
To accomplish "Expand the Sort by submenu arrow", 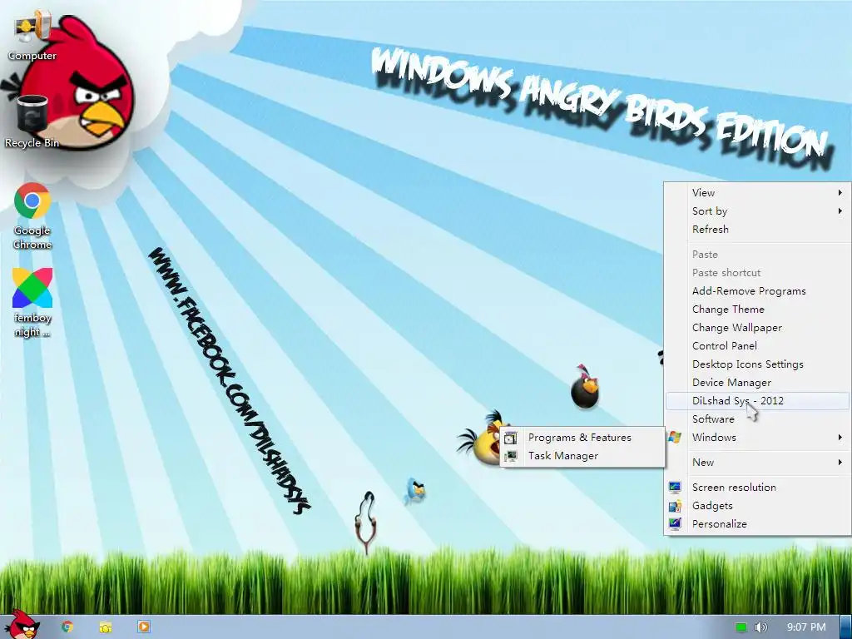I will click(840, 211).
